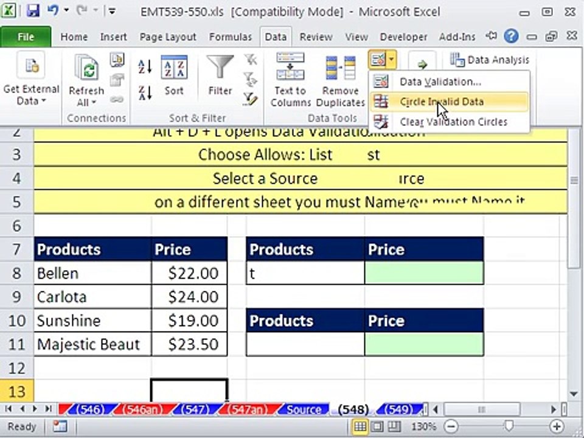
Task: Switch to sheet tab (546)
Action: pyautogui.click(x=90, y=409)
